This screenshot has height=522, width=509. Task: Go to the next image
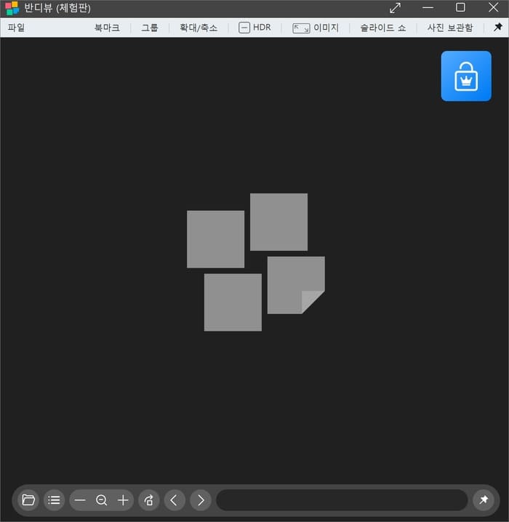[201, 500]
